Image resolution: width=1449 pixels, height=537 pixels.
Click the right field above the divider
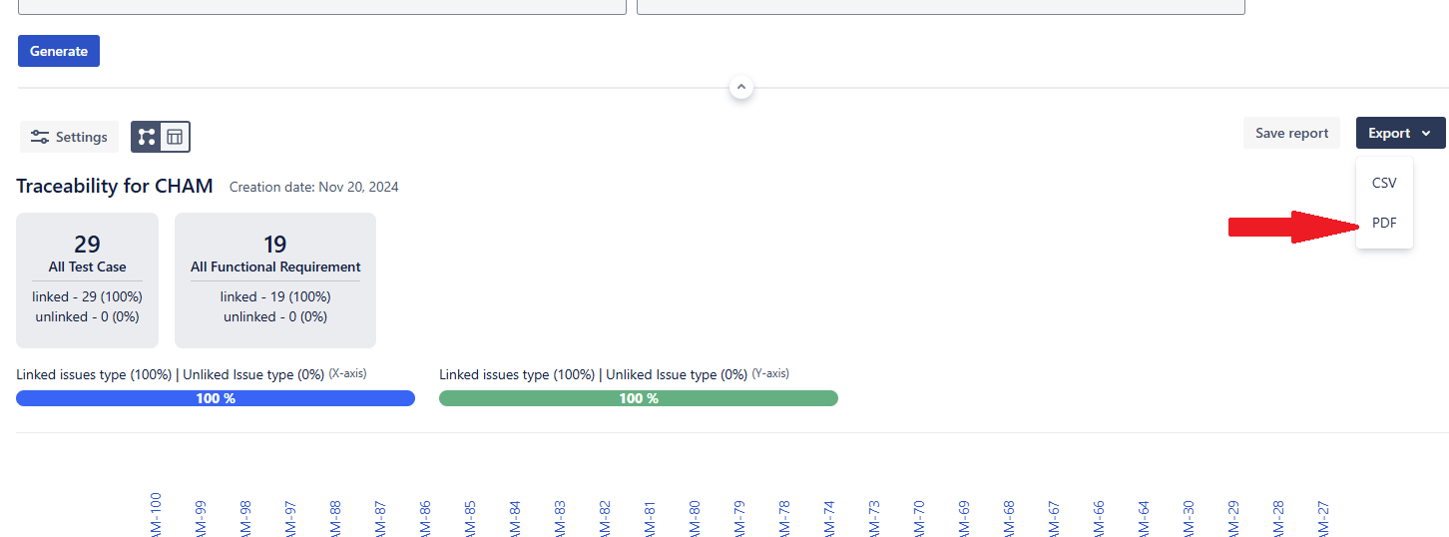(x=940, y=6)
